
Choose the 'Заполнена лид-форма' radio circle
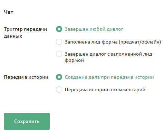pyautogui.click(x=59, y=42)
